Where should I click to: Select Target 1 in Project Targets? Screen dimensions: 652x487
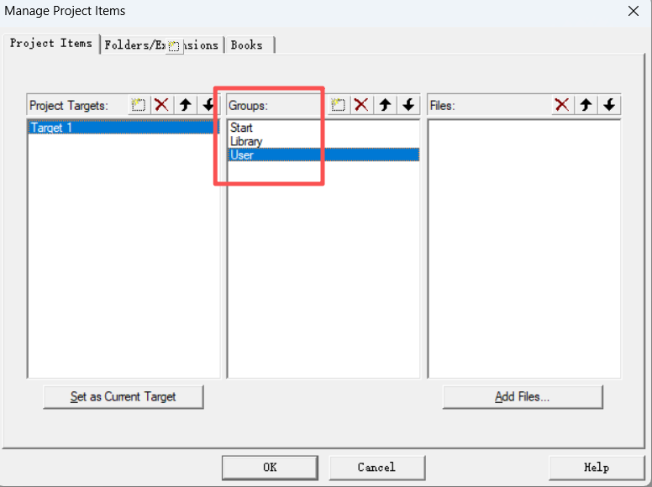point(123,127)
